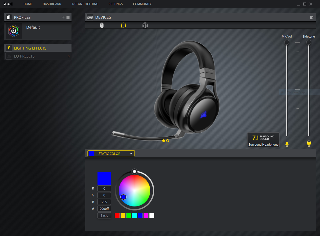
Task: Click the Basic color mode button
Action: (104, 215)
